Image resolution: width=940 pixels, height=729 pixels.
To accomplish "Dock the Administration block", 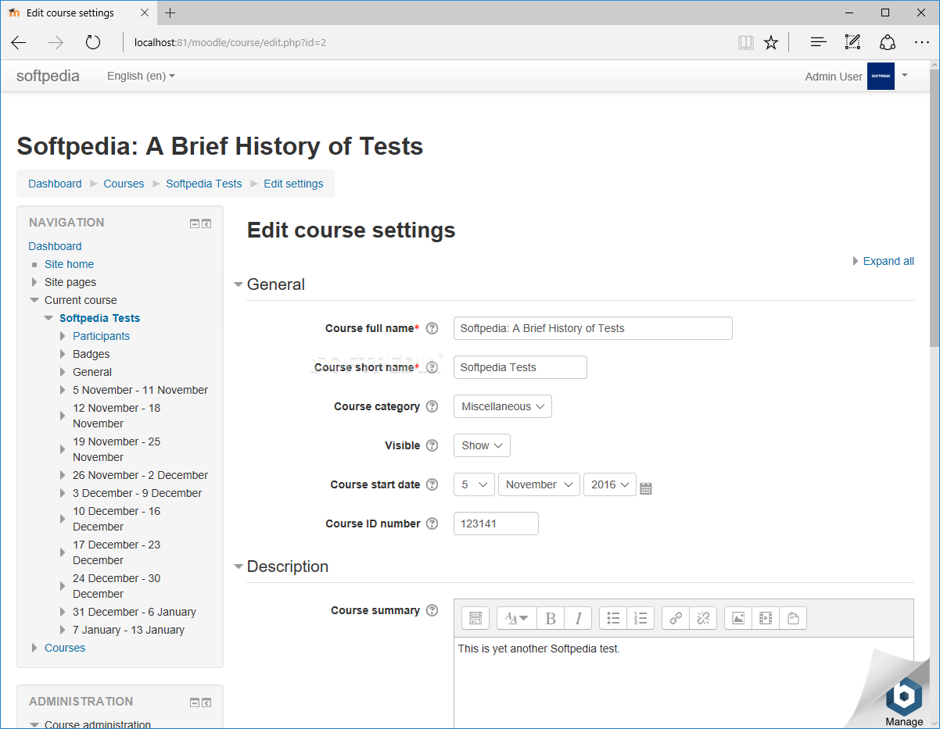I will click(206, 702).
